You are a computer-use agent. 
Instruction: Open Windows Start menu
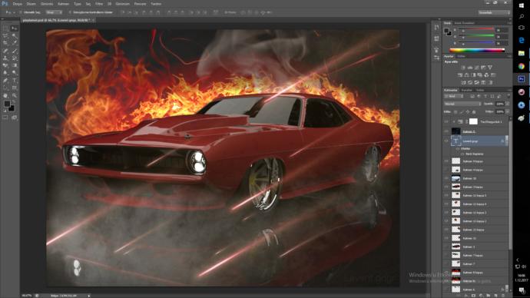tap(522, 5)
